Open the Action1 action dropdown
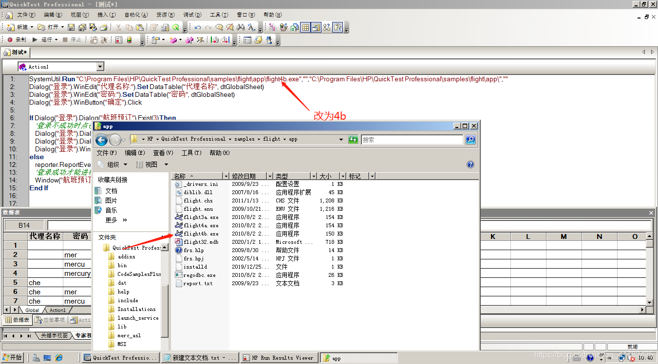The height and width of the screenshot is (364, 658). pyautogui.click(x=100, y=67)
